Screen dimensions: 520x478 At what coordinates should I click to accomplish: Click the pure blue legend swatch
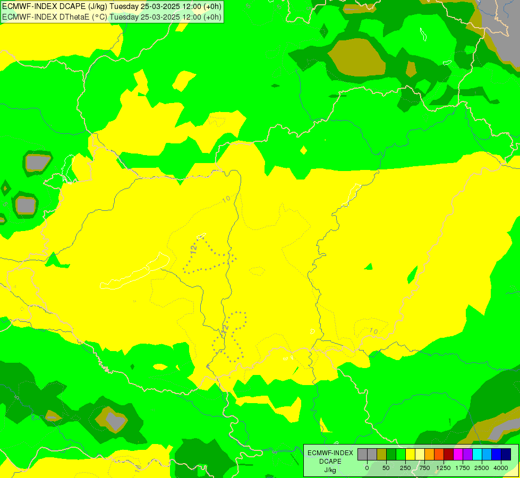pyautogui.click(x=496, y=454)
